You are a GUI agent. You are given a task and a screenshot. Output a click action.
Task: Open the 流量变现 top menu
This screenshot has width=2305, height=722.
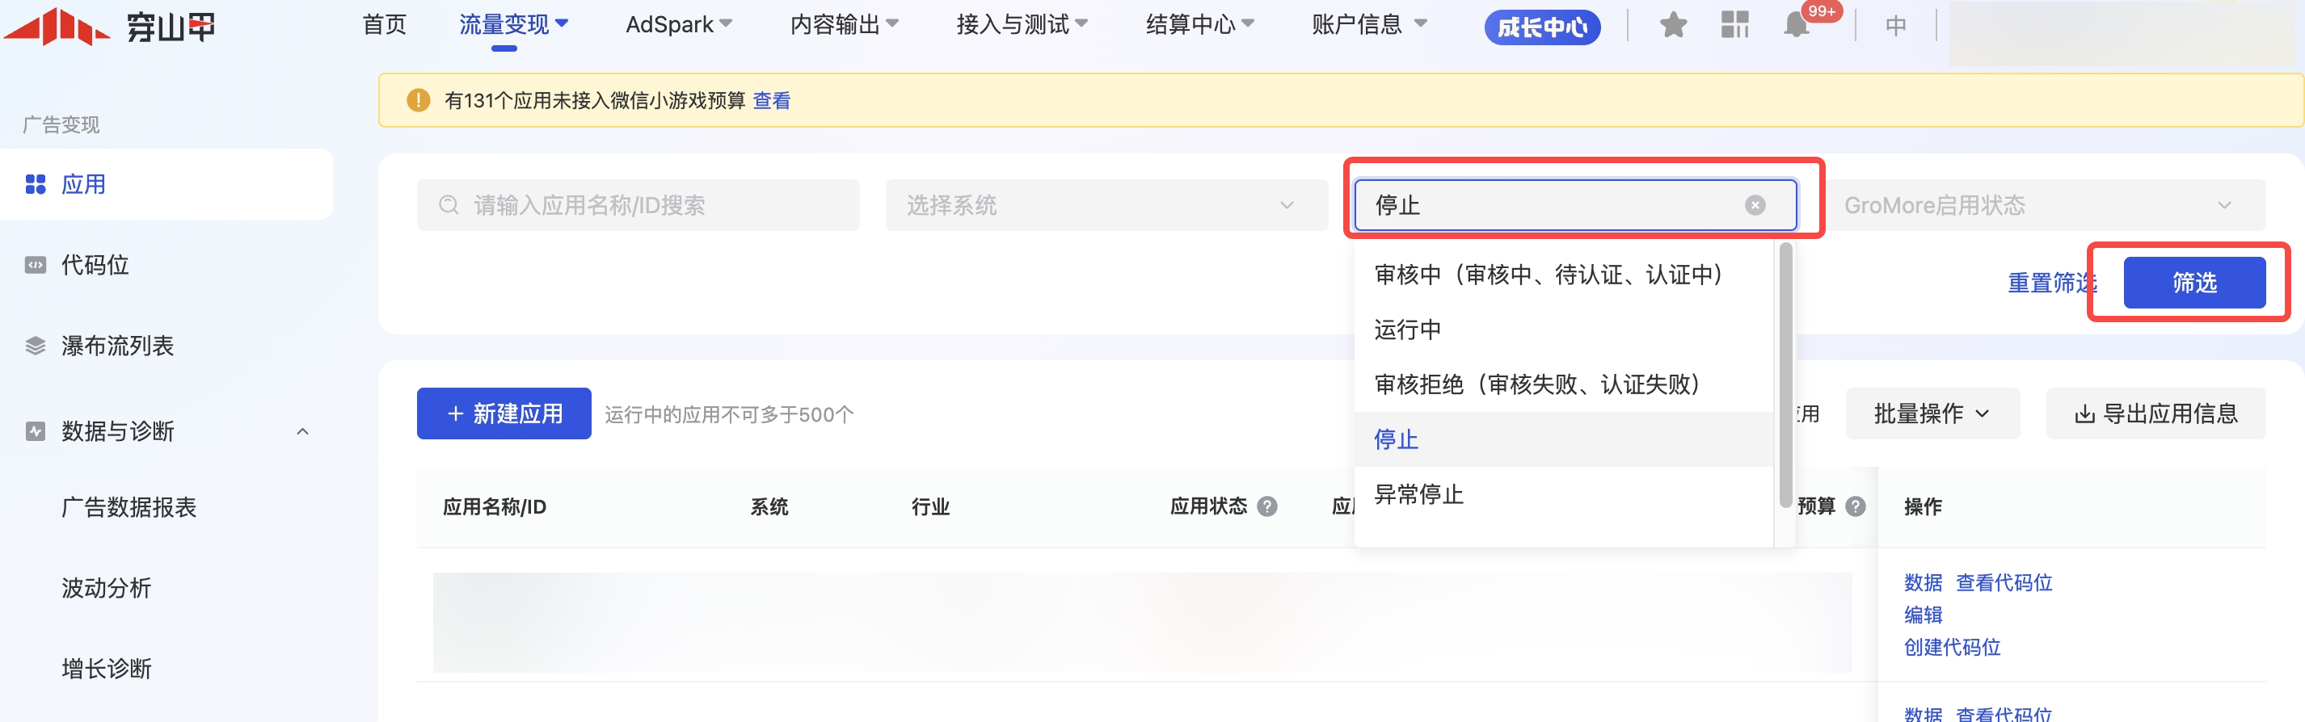point(512,25)
